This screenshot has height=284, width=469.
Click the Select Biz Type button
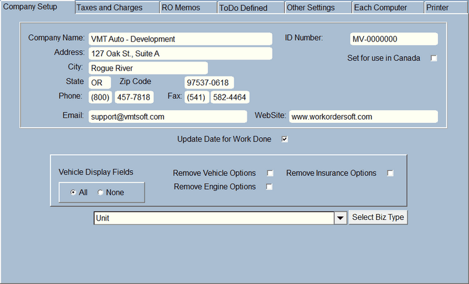click(x=378, y=217)
